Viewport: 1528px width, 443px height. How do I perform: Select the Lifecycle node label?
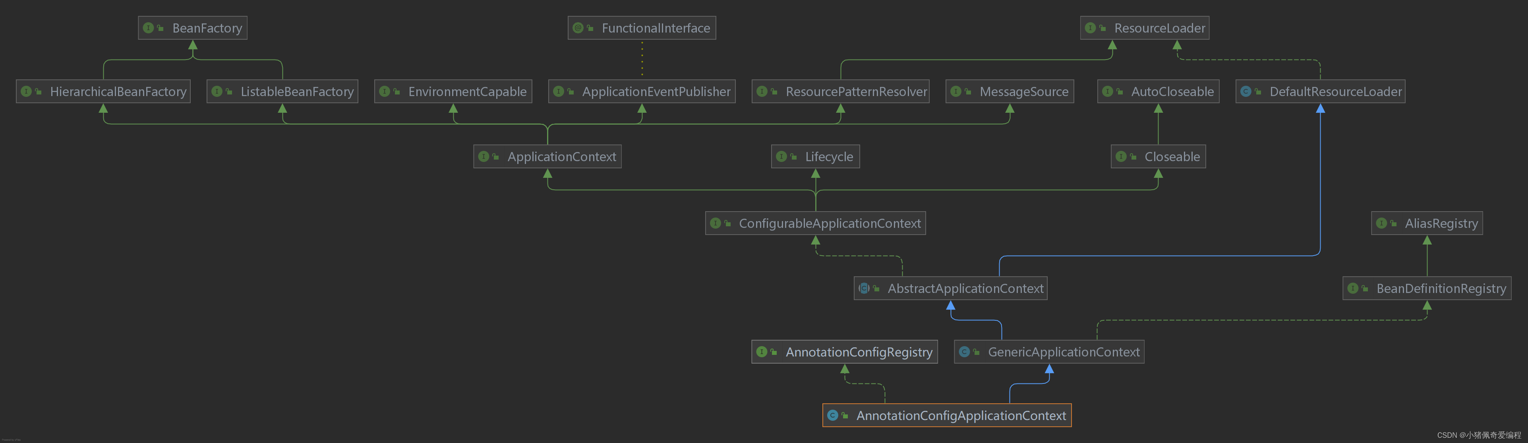829,156
